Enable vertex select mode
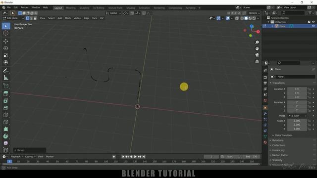The width and height of the screenshot is (317, 178). pyautogui.click(x=27, y=18)
